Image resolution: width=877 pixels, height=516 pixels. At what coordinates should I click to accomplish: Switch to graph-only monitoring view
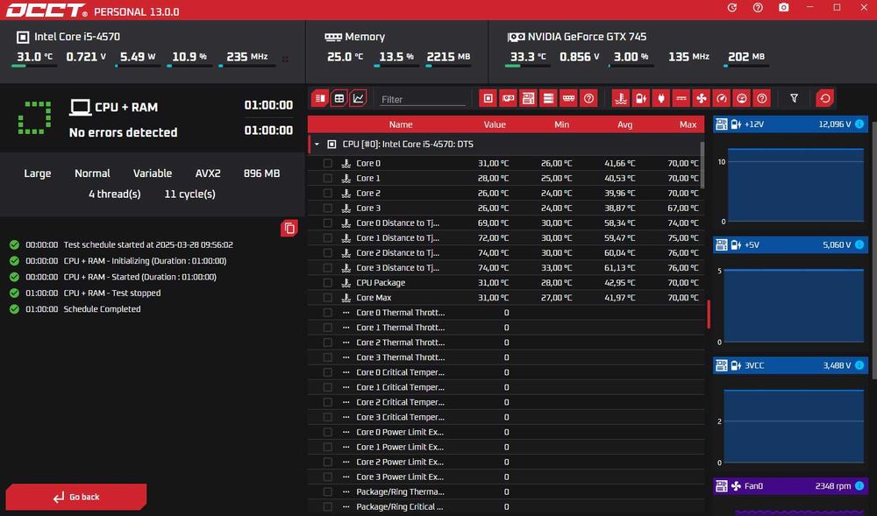358,98
